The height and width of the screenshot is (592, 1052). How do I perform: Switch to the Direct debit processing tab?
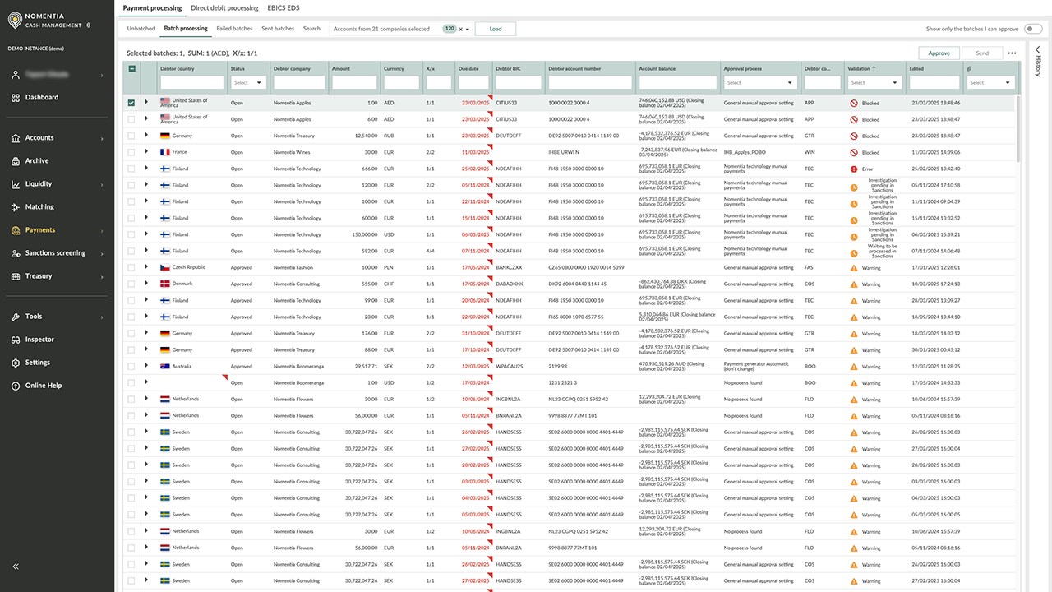(224, 8)
